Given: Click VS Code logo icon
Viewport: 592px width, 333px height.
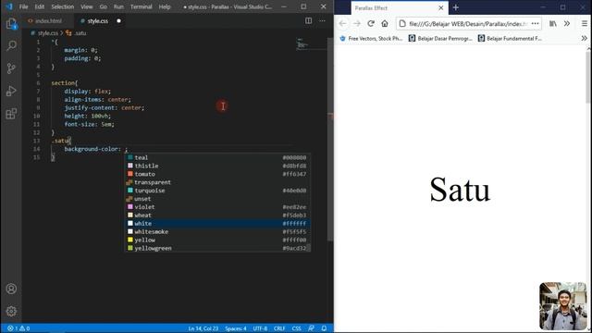Looking at the screenshot, I should [x=9, y=6].
